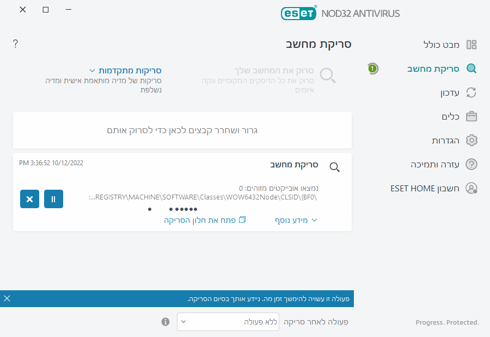Click the Help and support question icon
This screenshot has height=337, width=490.
[x=471, y=165]
